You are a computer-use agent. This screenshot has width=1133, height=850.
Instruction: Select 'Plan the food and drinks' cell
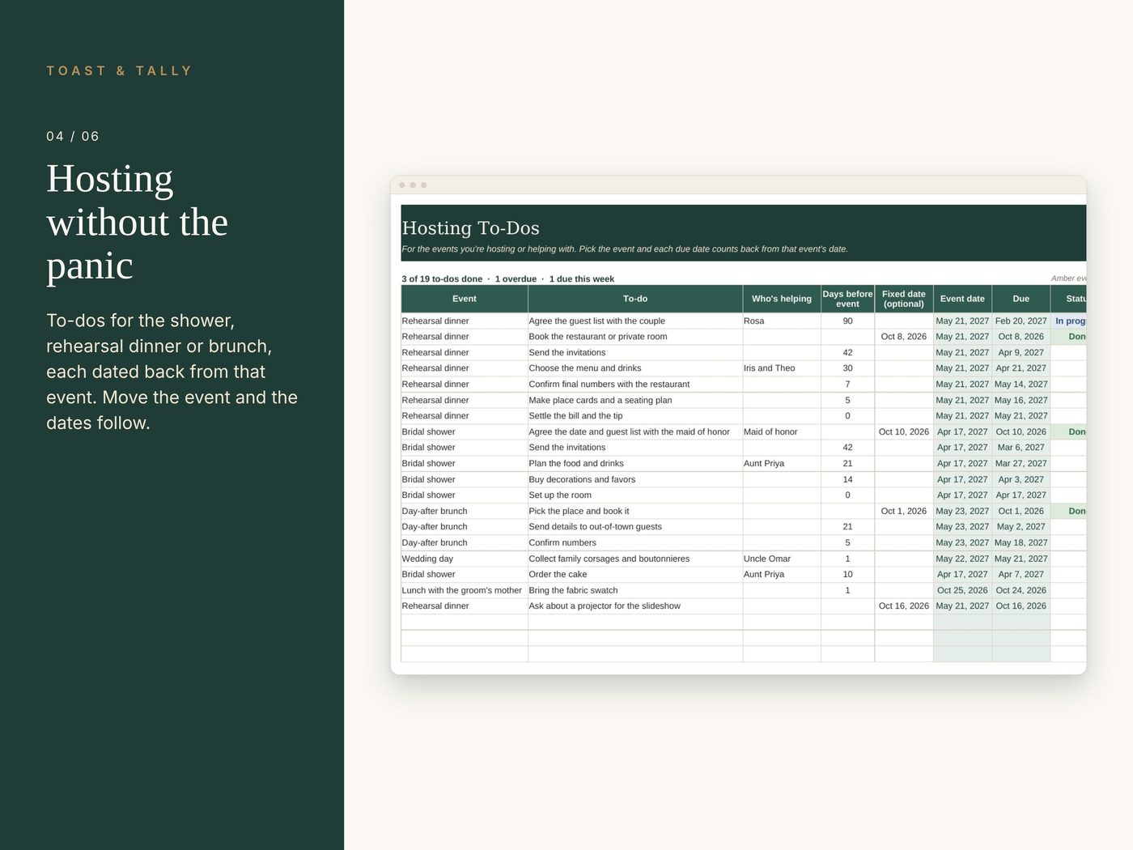(635, 464)
